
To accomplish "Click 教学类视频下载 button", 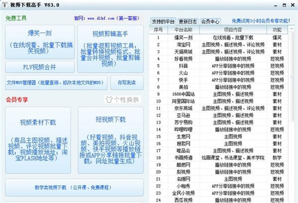I will click(x=74, y=188).
